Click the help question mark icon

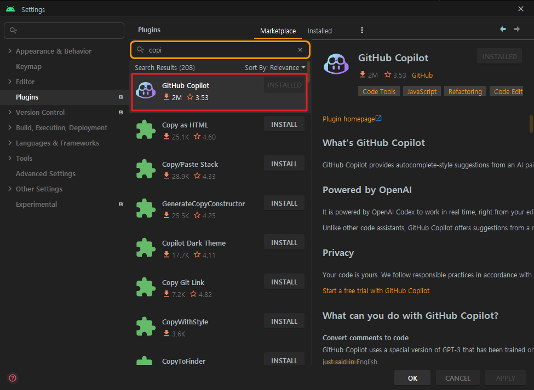(13, 378)
